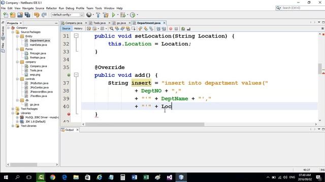Expand the Test Libraries node
This screenshot has width=325, height=182.
click(x=13, y=126)
